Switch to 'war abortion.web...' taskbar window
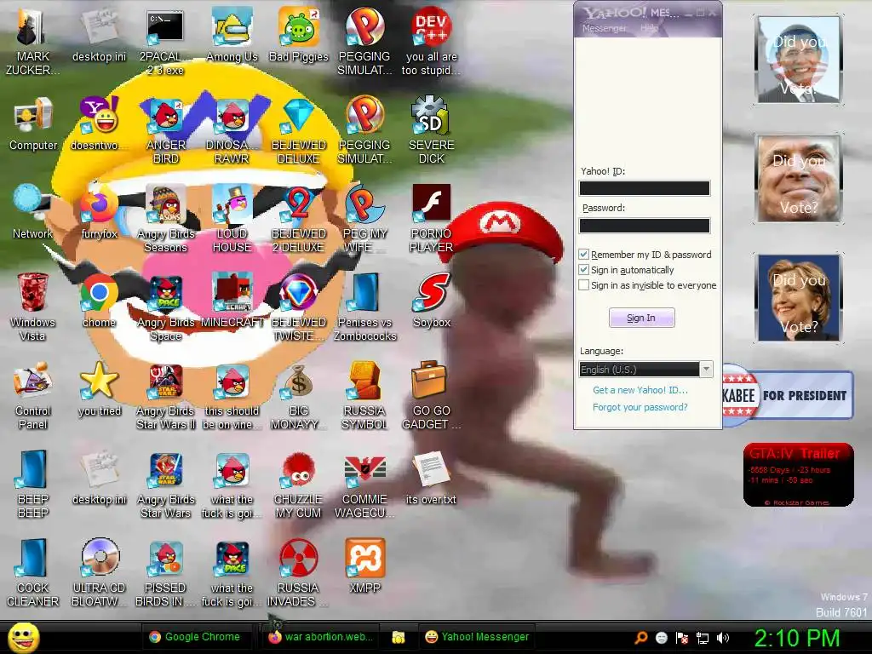Screen dimensions: 872x654 click(321, 637)
